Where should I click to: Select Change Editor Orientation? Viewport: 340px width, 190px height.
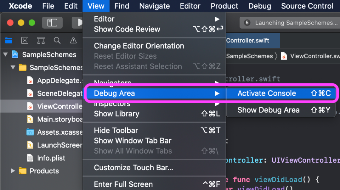point(154,46)
